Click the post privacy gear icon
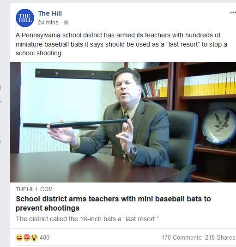Screen dimensions: 236x247 (x=66, y=23)
